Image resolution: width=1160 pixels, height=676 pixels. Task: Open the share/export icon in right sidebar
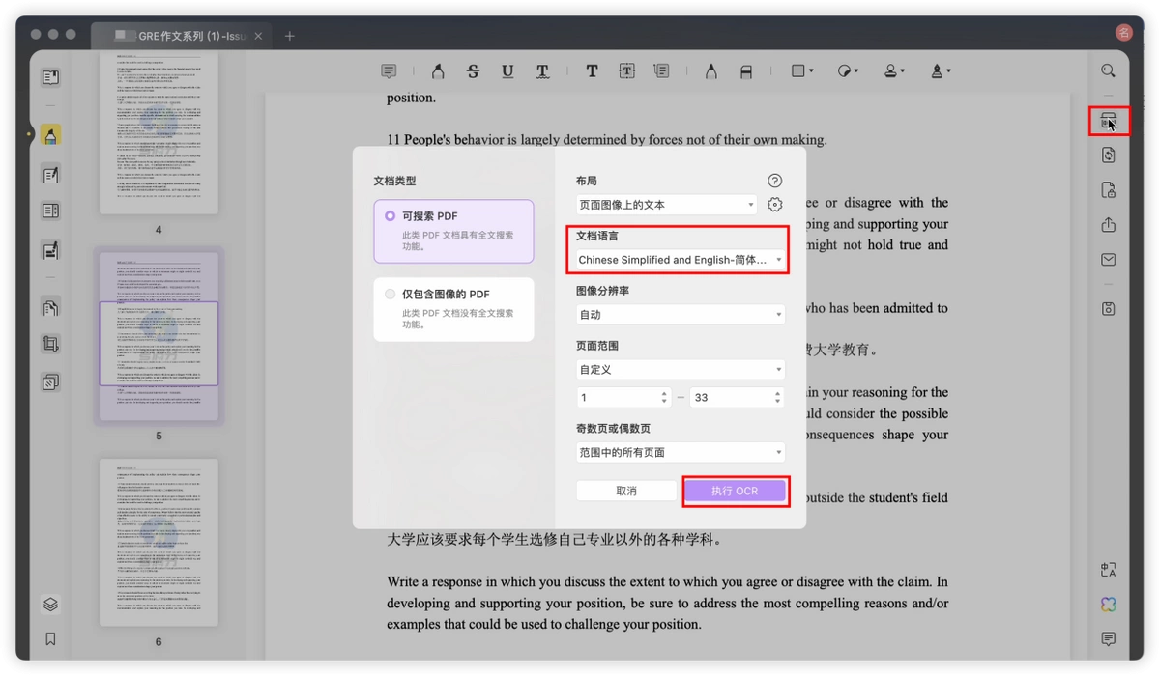click(x=1108, y=225)
